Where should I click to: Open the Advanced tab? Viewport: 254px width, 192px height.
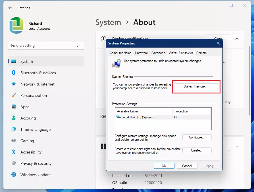pos(158,53)
